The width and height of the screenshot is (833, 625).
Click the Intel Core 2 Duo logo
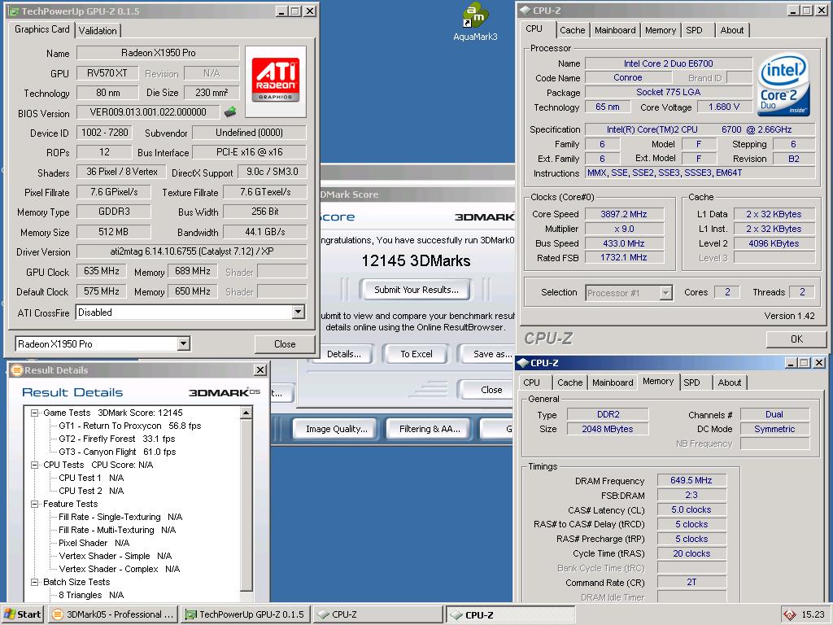[x=783, y=84]
